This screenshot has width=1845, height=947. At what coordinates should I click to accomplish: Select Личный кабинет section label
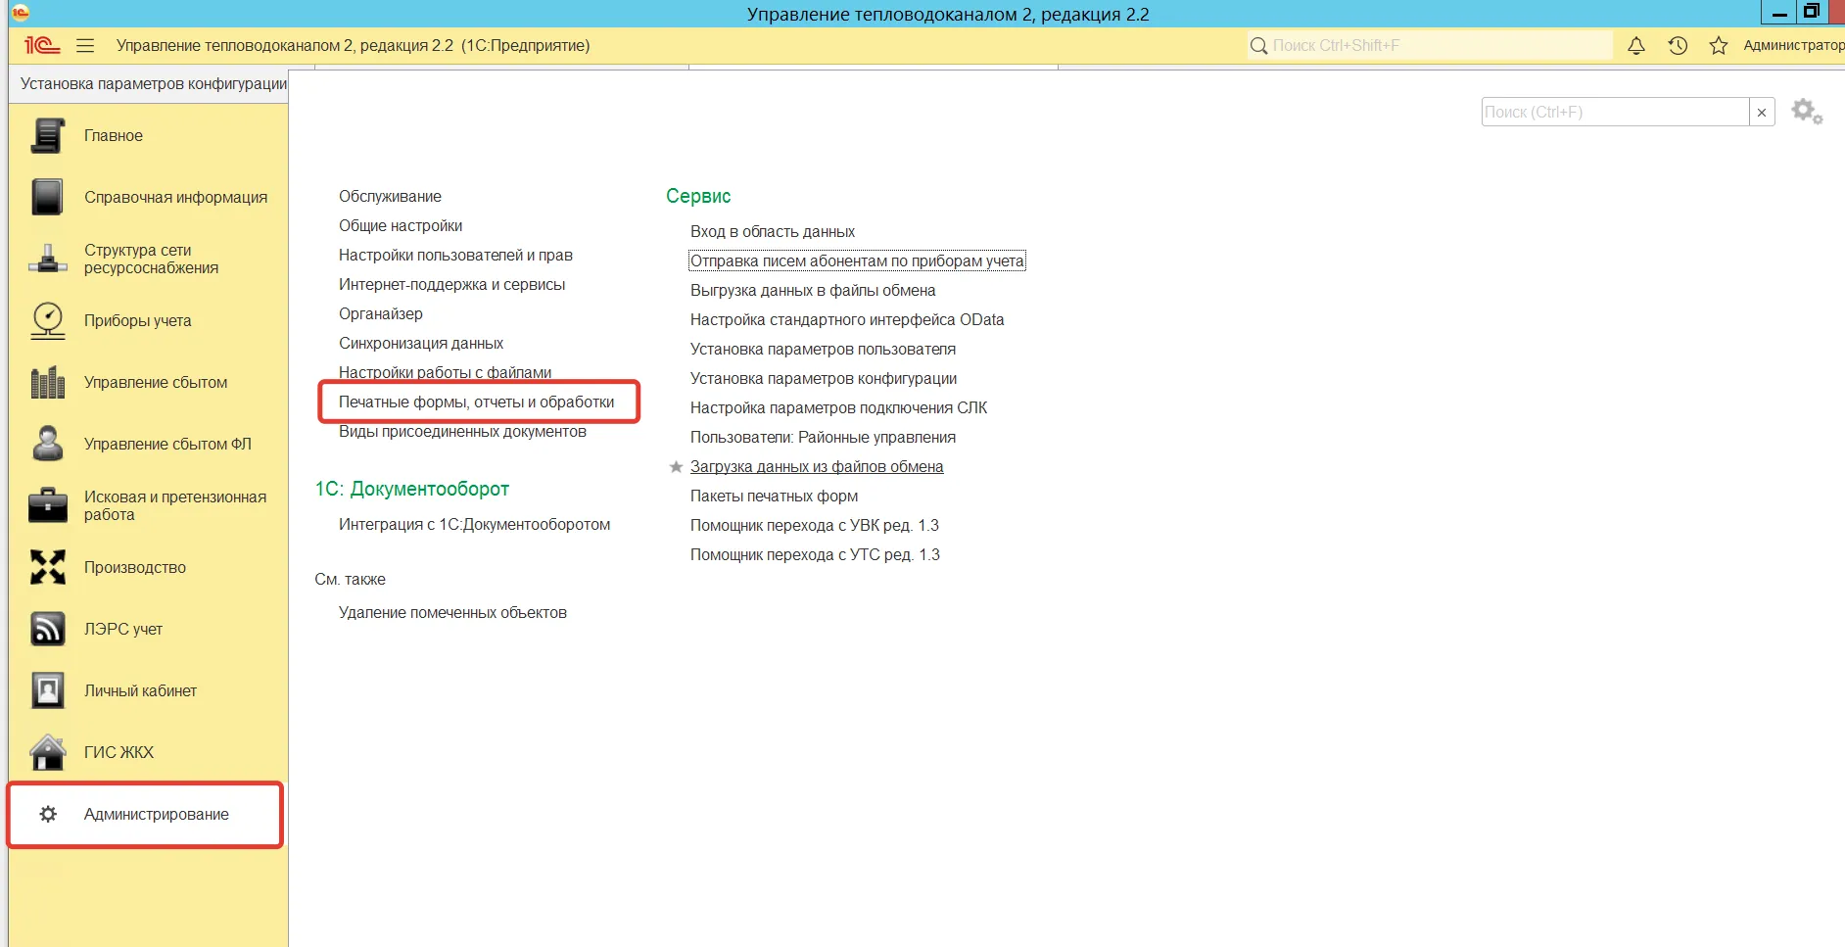click(140, 690)
